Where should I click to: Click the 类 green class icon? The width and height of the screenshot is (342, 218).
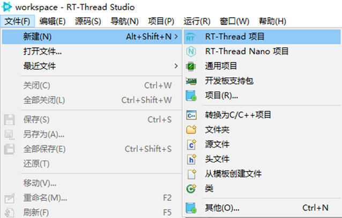[x=191, y=189]
